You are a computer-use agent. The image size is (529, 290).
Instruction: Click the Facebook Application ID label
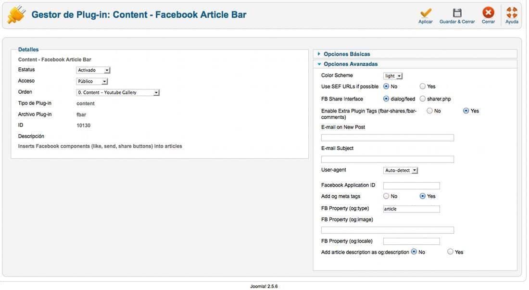coord(348,185)
